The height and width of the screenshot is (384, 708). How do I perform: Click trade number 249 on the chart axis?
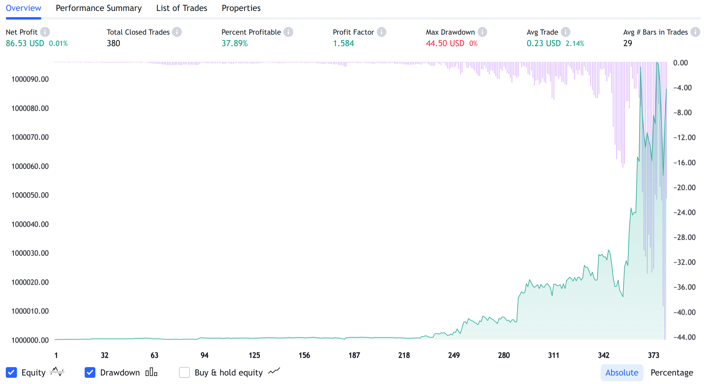click(454, 355)
